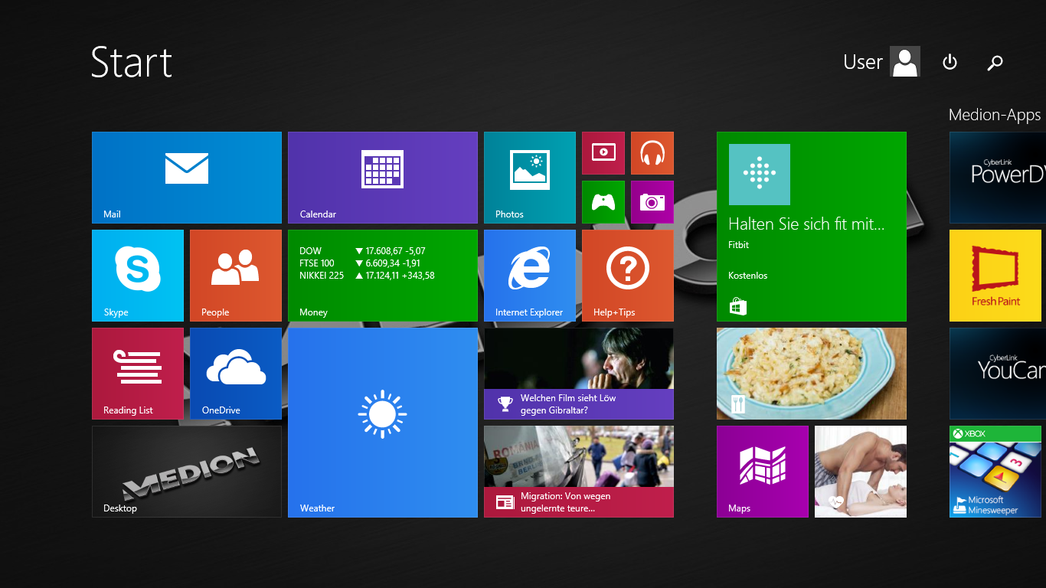Open the OneDrive tile

tap(236, 374)
